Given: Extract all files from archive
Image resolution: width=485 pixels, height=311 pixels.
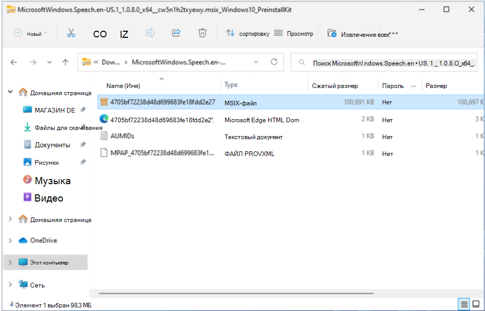Looking at the screenshot, I should [x=359, y=34].
